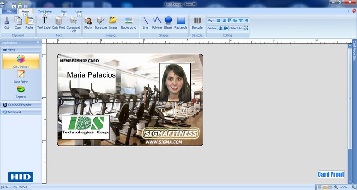Insert a Data Field element

[58, 23]
